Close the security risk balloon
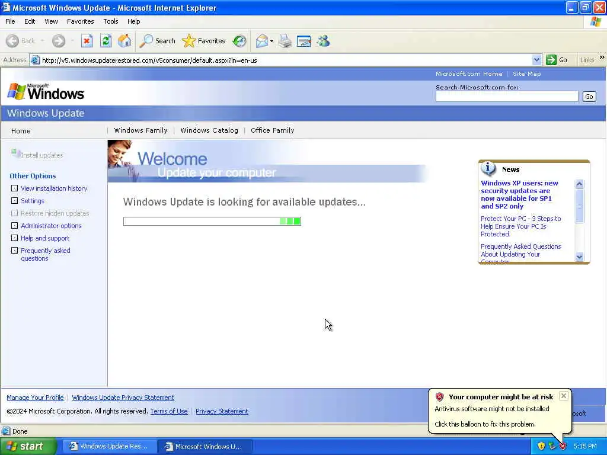This screenshot has height=455, width=607. click(564, 396)
